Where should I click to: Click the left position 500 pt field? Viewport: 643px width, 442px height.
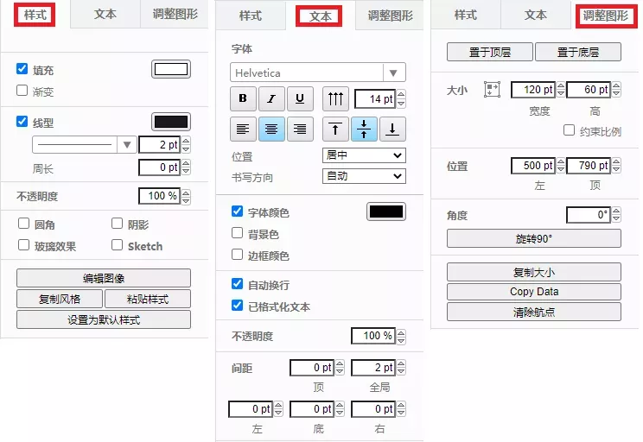533,166
